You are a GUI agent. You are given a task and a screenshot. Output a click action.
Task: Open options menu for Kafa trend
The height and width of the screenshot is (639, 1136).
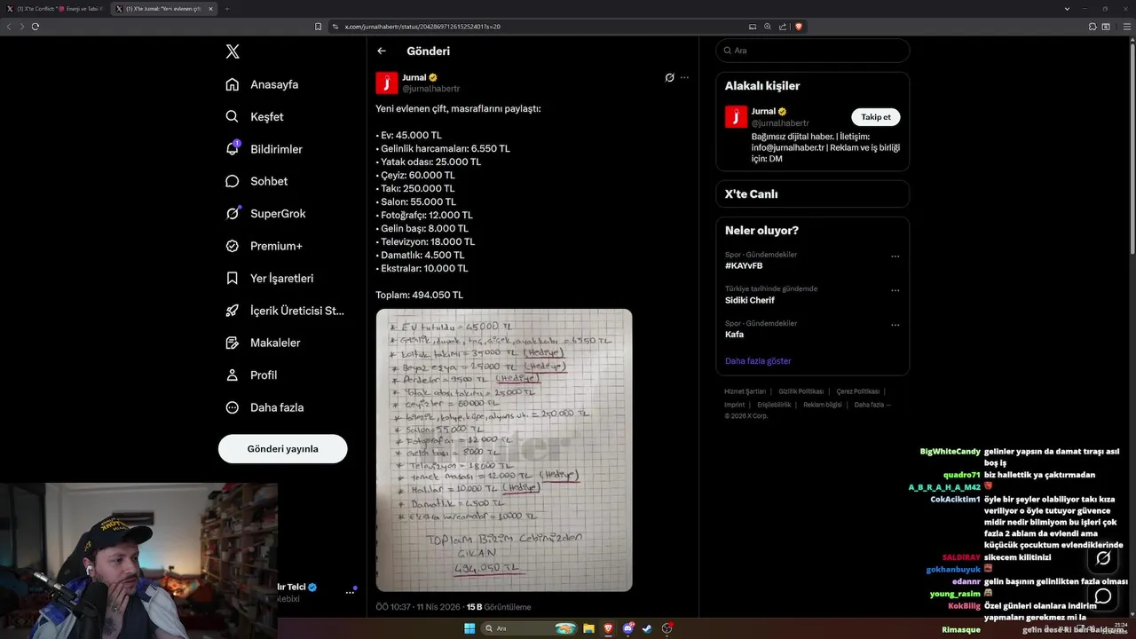pos(895,325)
